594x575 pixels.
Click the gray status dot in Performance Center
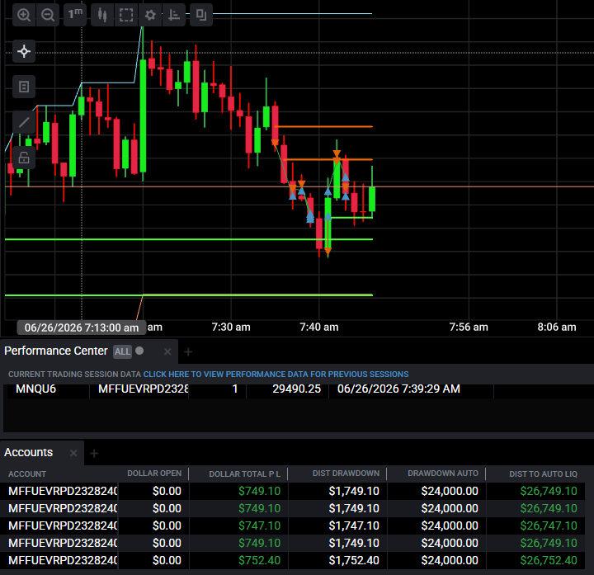click(139, 351)
